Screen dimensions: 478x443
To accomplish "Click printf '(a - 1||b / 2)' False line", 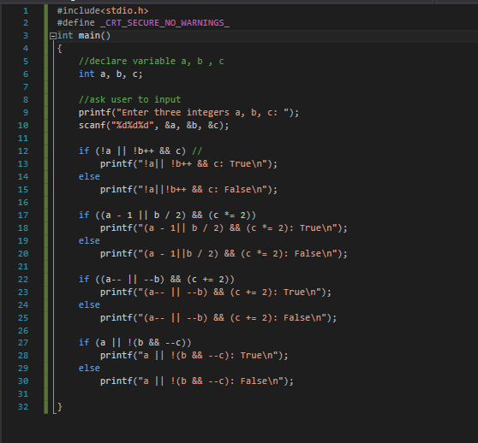I will tap(224, 254).
